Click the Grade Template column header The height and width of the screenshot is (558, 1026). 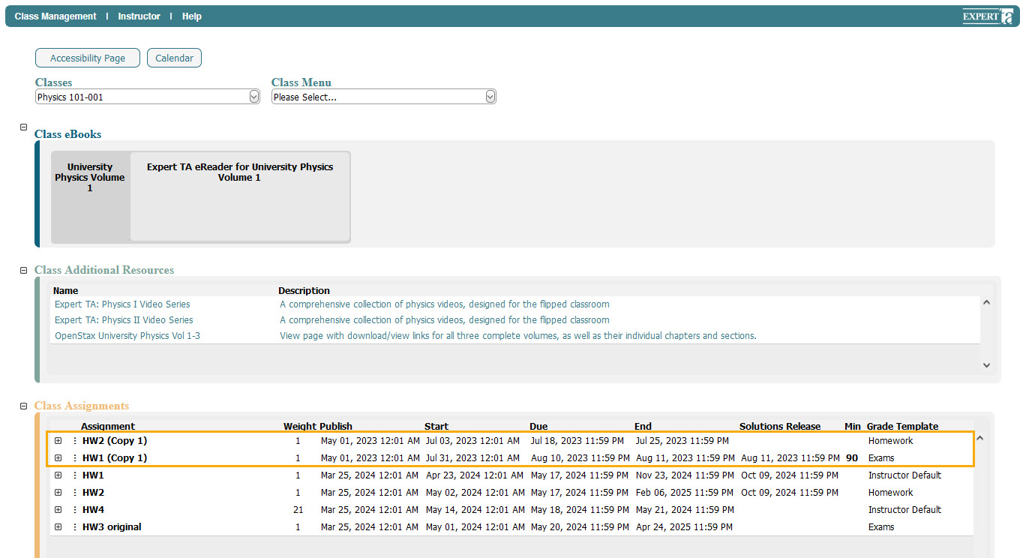(902, 427)
